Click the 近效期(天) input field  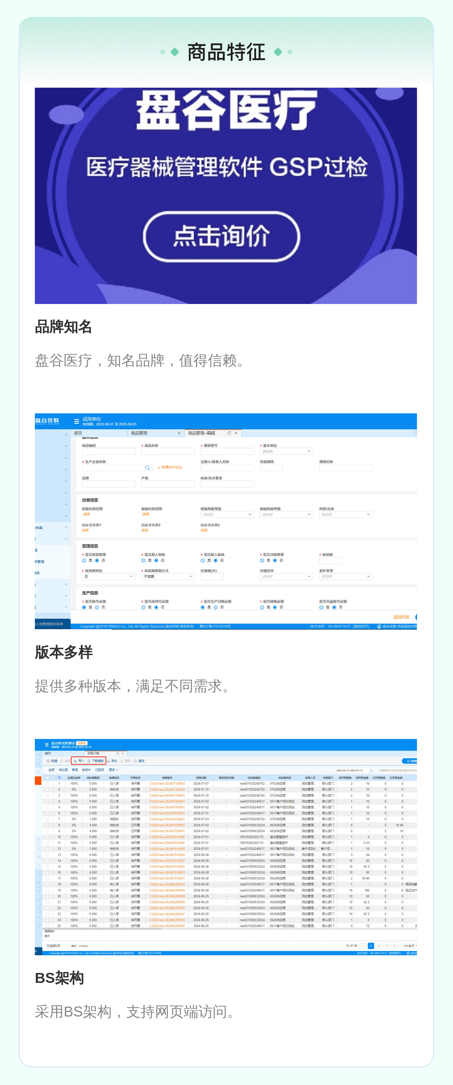coord(212,577)
